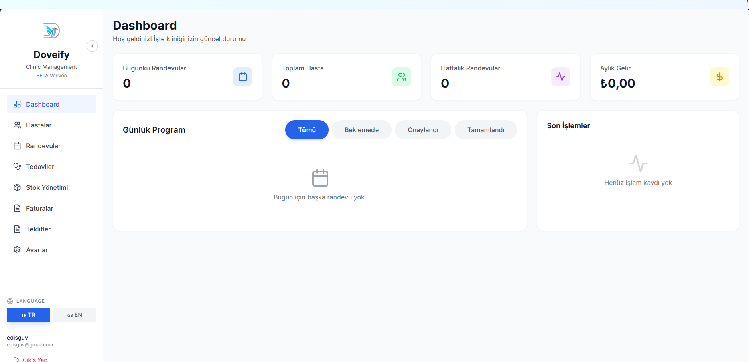The image size is (749, 362).
Task: Collapse the sidebar with the chevron button
Action: (92, 46)
